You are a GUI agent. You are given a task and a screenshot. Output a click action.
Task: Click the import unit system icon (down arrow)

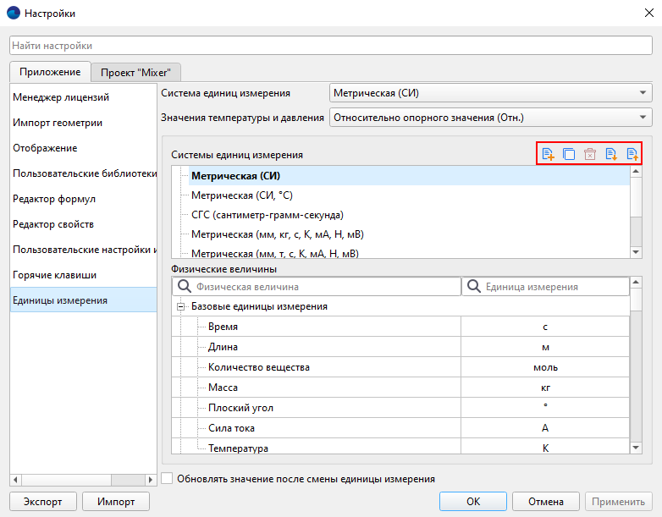coord(611,154)
